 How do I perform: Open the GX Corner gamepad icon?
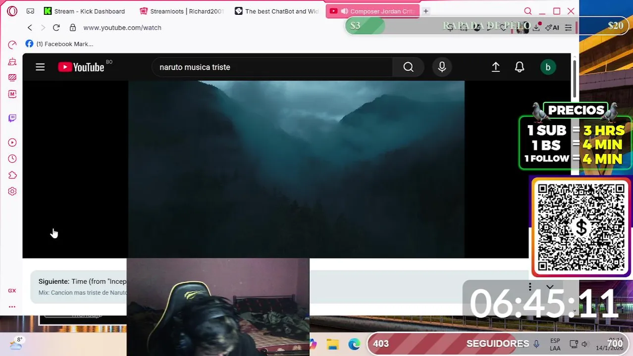click(x=30, y=11)
